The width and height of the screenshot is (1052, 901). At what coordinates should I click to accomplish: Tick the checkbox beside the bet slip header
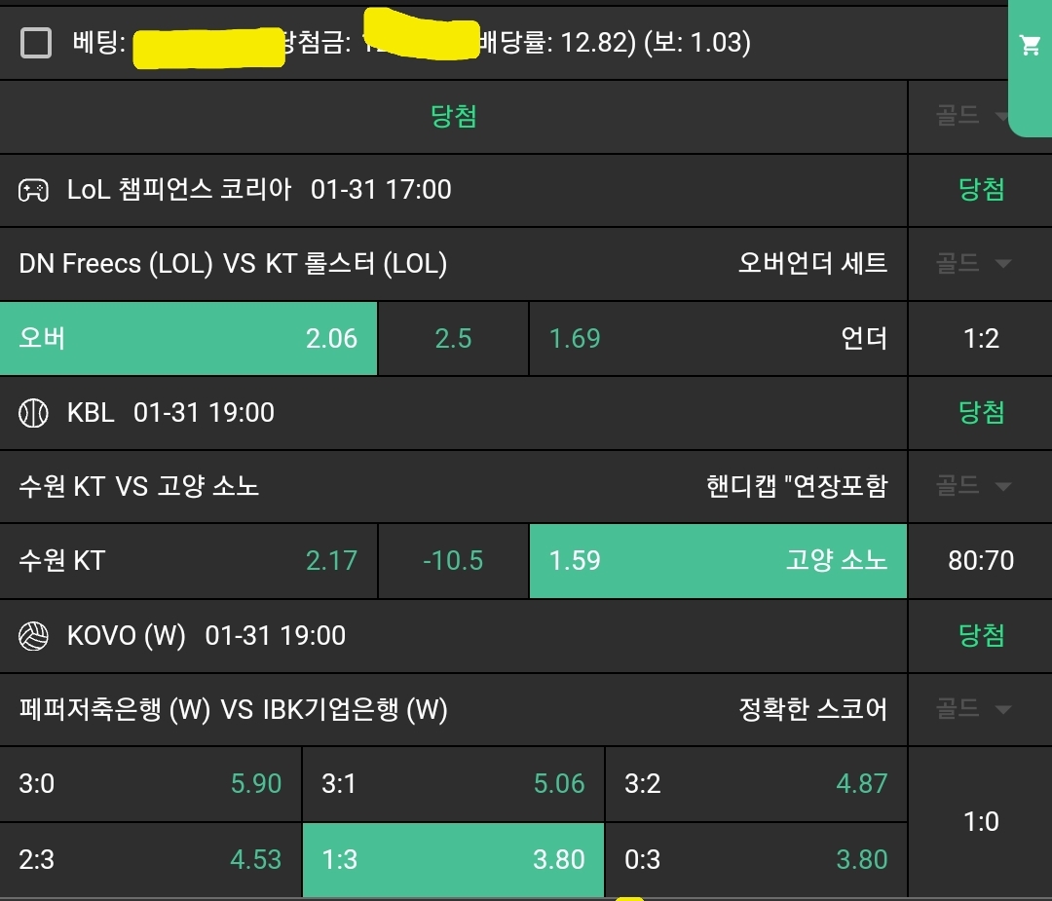coord(36,43)
